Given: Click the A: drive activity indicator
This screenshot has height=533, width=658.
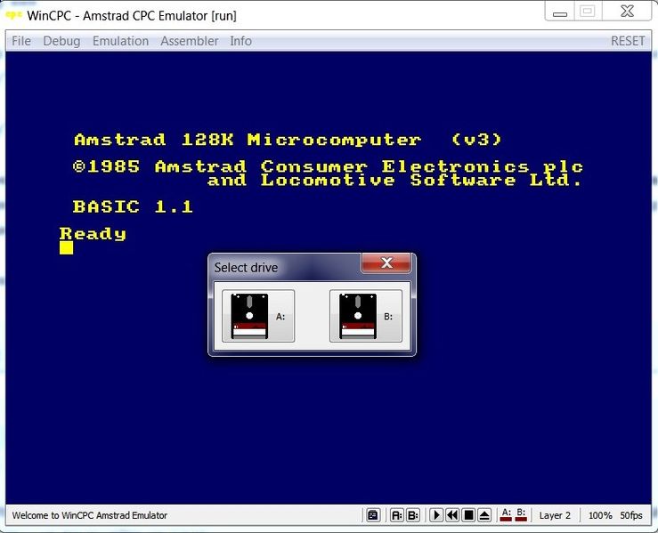Looking at the screenshot, I should pyautogui.click(x=506, y=515).
